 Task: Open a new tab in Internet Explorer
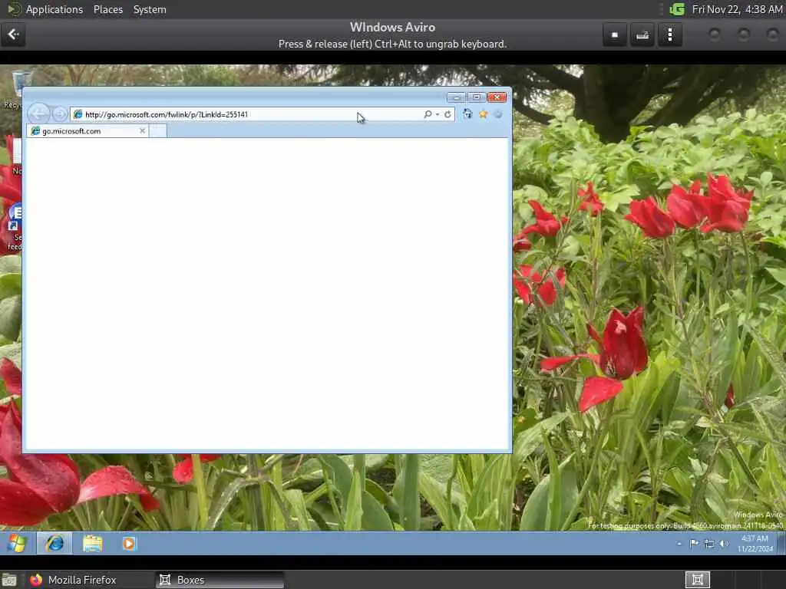click(x=158, y=131)
